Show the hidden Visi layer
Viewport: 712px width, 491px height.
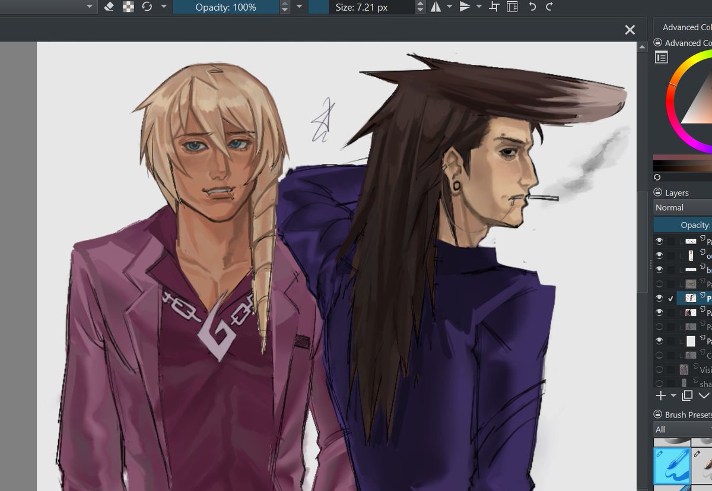click(x=659, y=369)
